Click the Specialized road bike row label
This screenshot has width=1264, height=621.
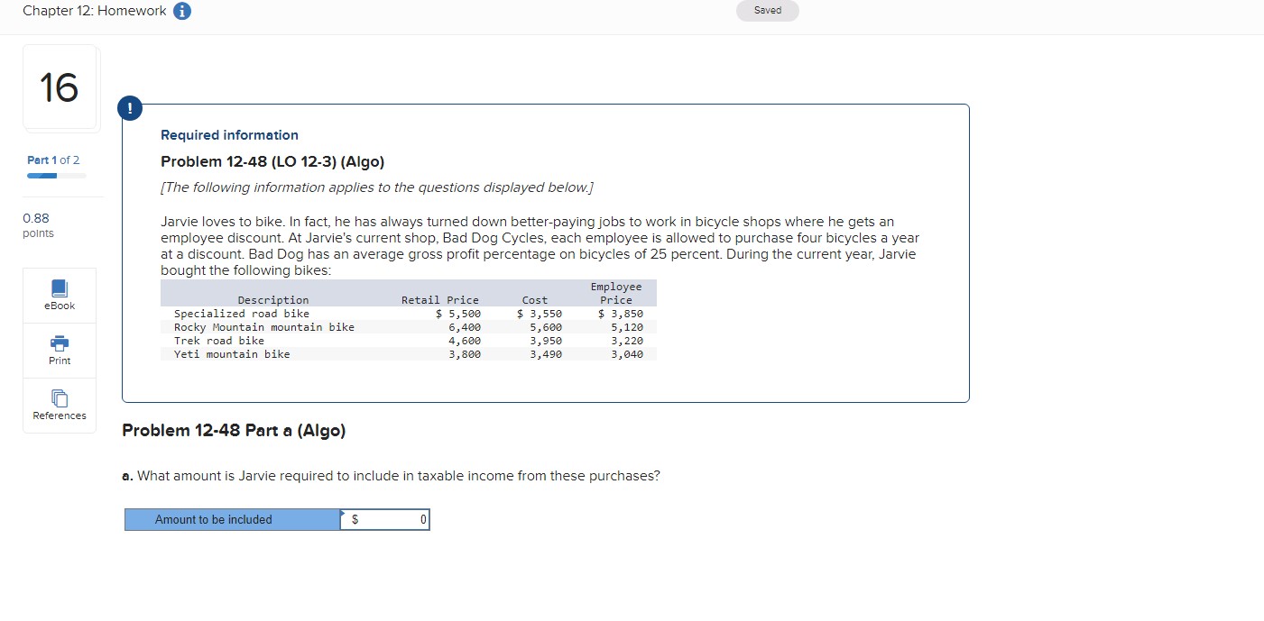242,314
